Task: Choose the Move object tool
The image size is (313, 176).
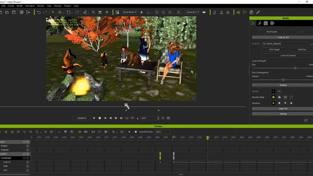Action: [60, 12]
